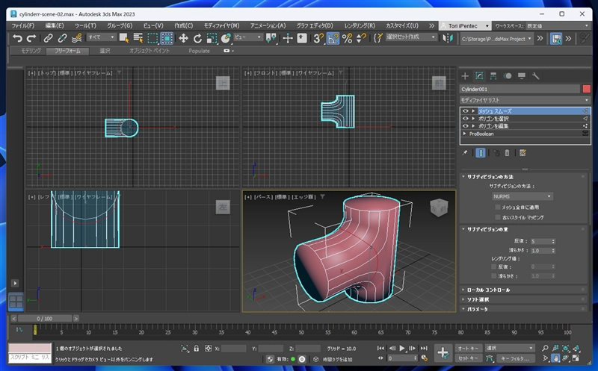The width and height of the screenshot is (598, 371).
Task: Toggle visibility eye of ポリゴンを選択 modifier
Action: point(465,119)
